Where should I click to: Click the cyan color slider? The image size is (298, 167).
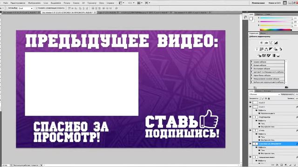point(276,18)
